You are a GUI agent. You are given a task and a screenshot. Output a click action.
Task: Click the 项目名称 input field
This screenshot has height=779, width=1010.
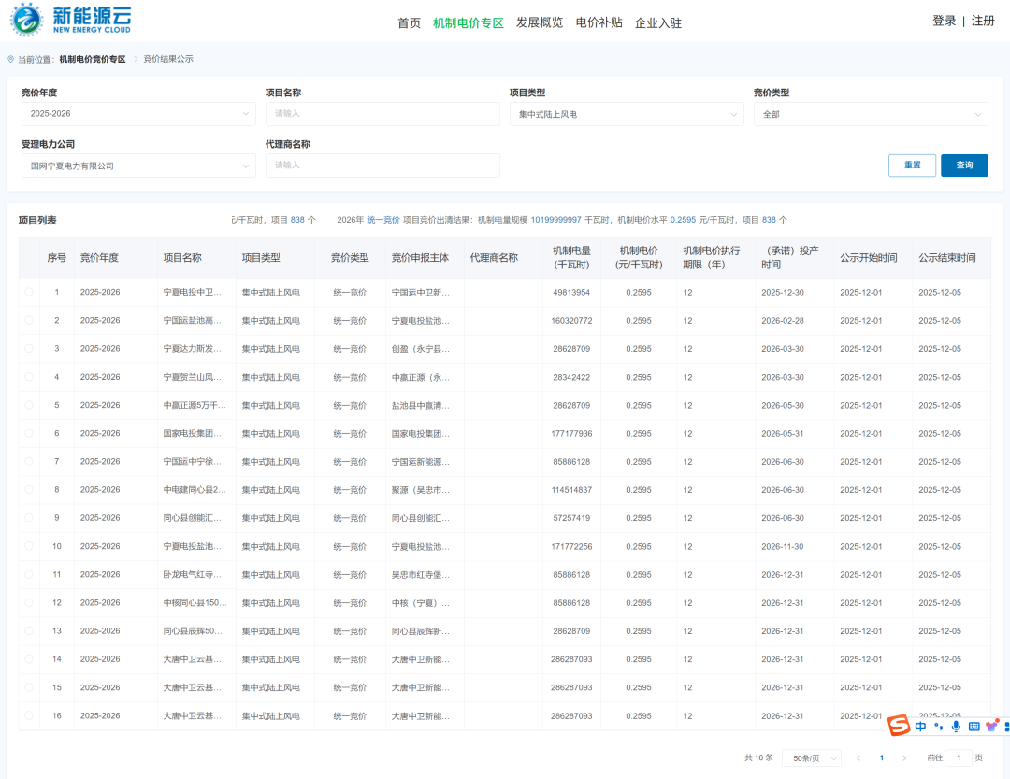(x=382, y=113)
